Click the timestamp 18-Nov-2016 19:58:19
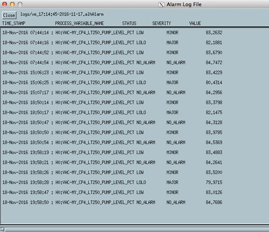The height and width of the screenshot is (232, 269). pyautogui.click(x=25, y=152)
